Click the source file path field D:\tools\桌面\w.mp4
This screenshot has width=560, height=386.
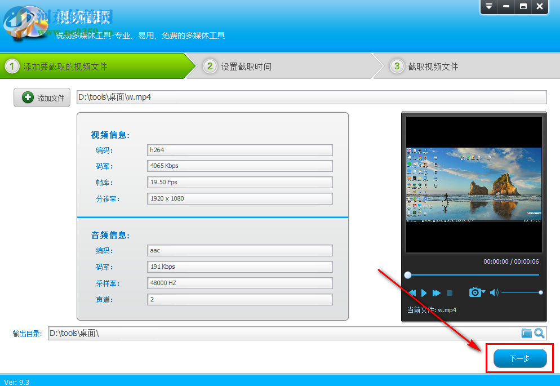coord(312,97)
